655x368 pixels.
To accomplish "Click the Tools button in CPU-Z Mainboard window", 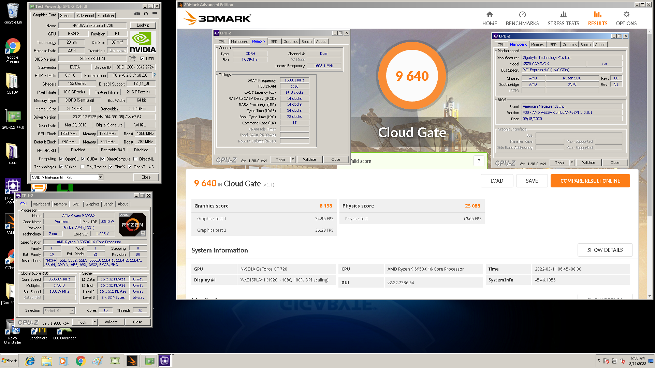I will [x=559, y=163].
